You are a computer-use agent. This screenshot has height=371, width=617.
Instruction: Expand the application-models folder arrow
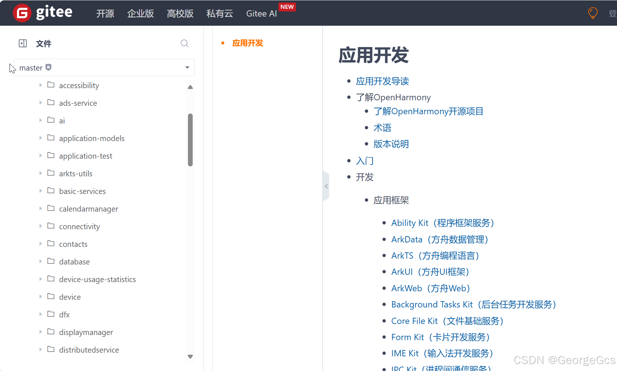[x=41, y=138]
